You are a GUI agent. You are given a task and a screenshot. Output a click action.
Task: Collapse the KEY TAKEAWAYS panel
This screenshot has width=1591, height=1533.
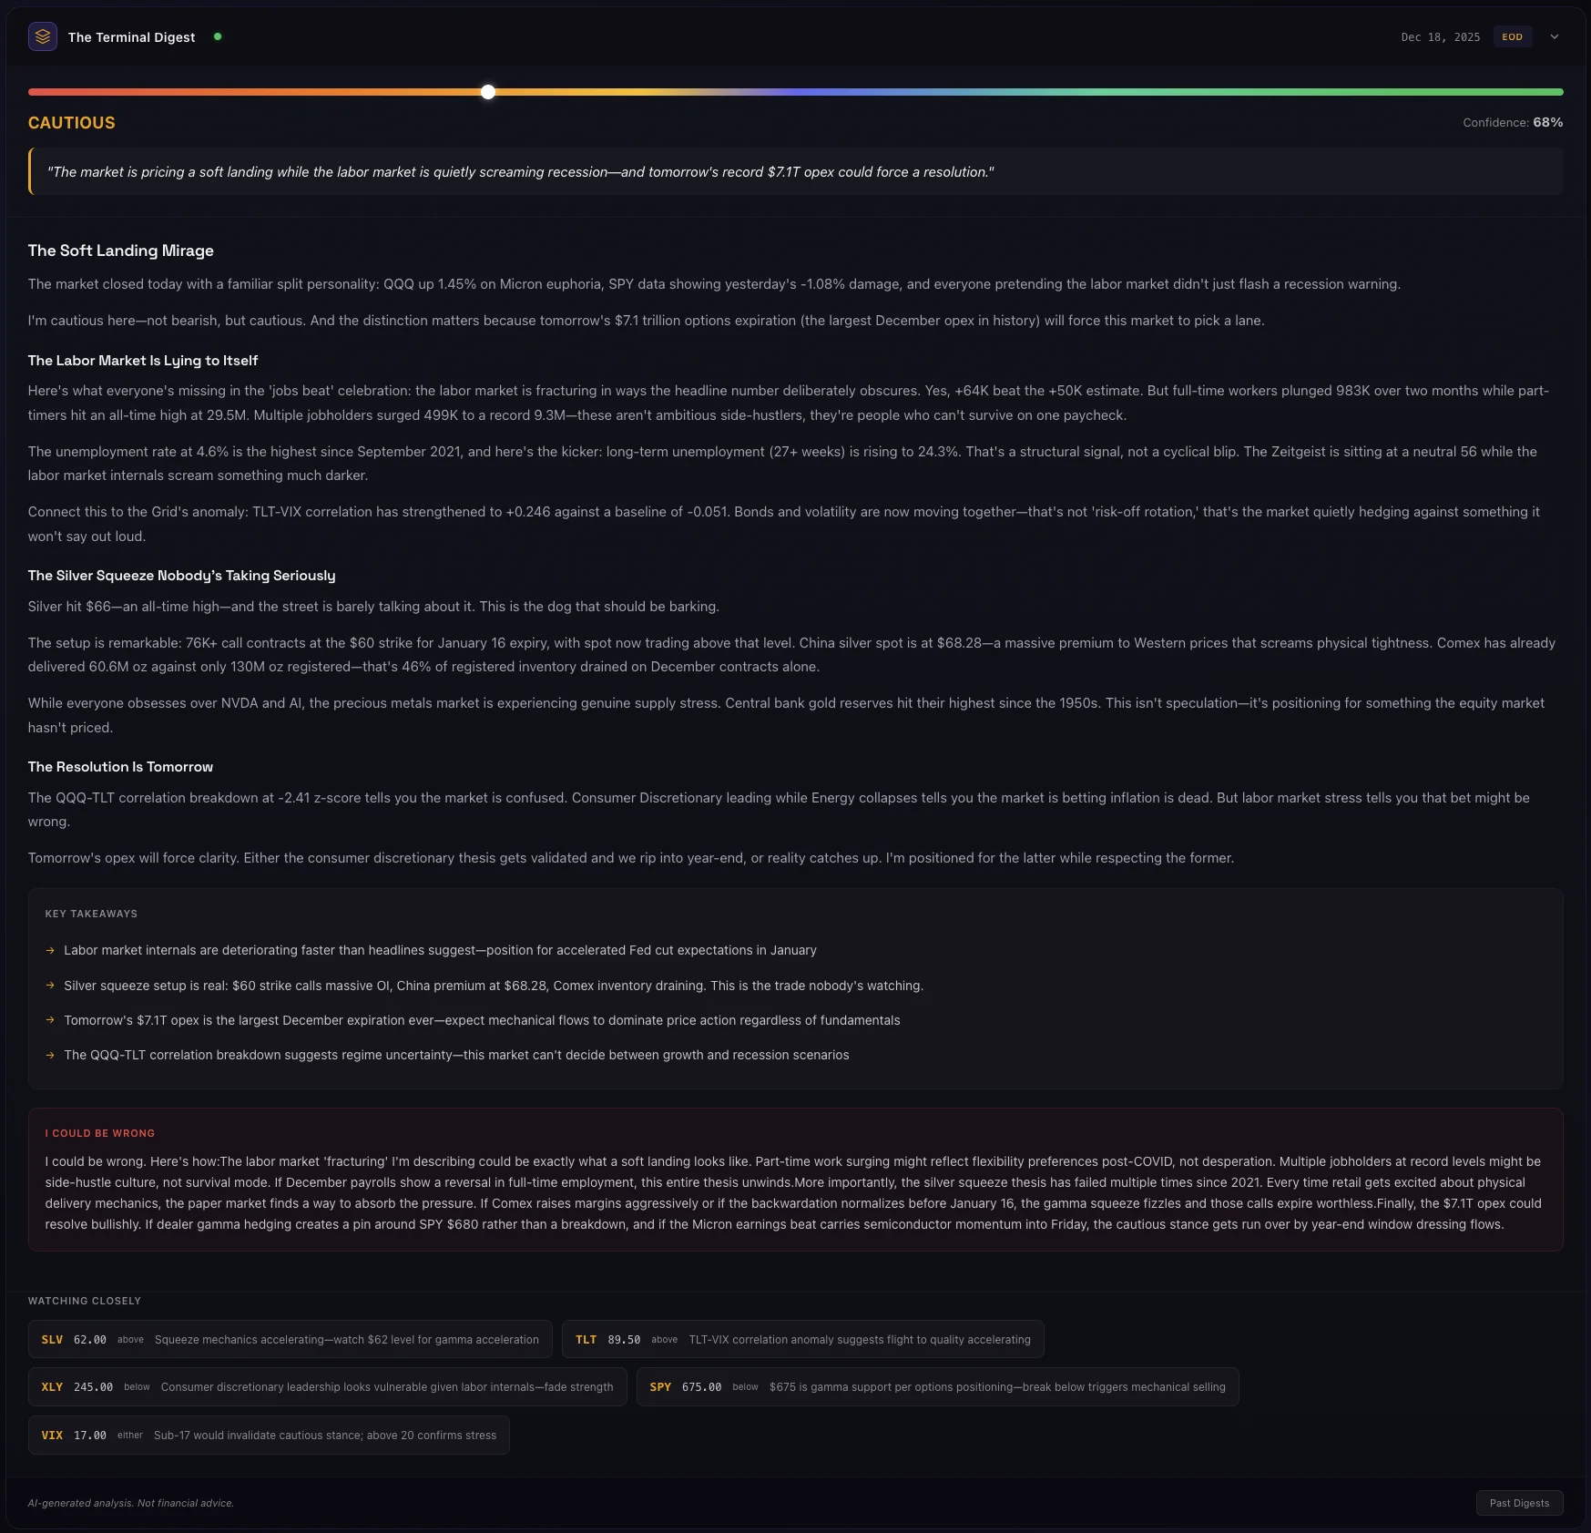click(x=90, y=913)
